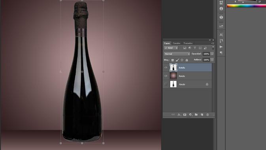Close the Layers panel group

coord(213,40)
